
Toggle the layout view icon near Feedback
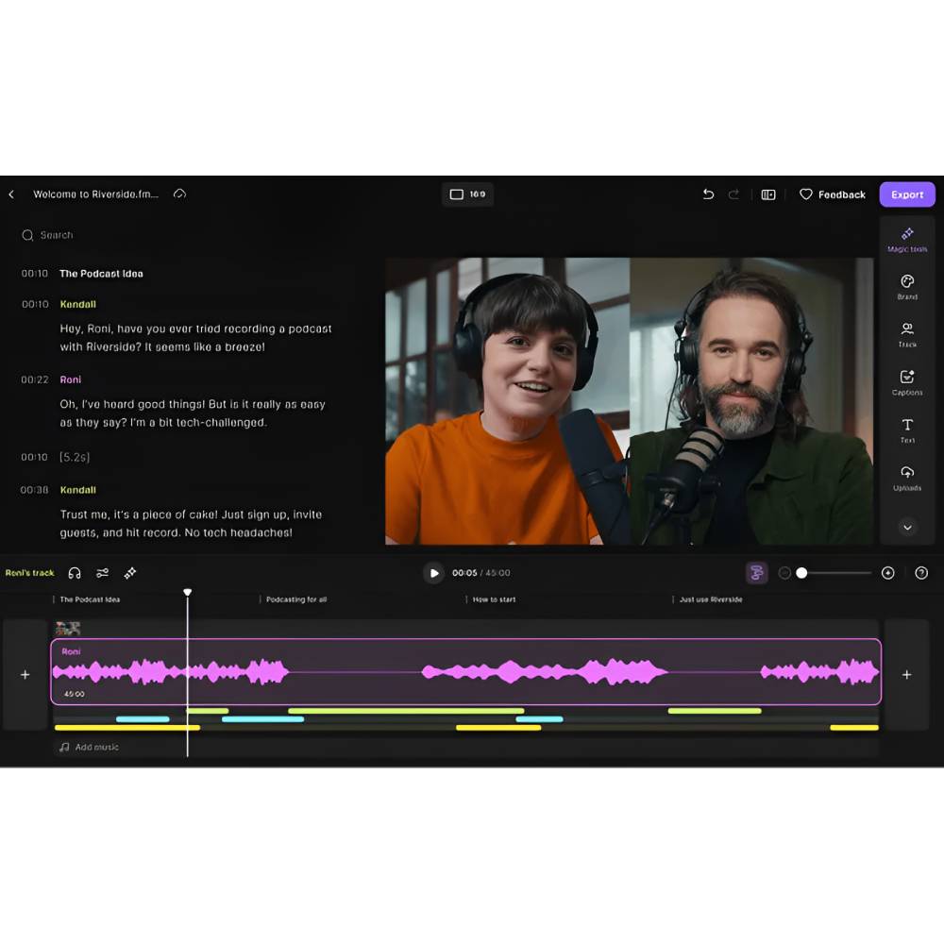[x=768, y=194]
